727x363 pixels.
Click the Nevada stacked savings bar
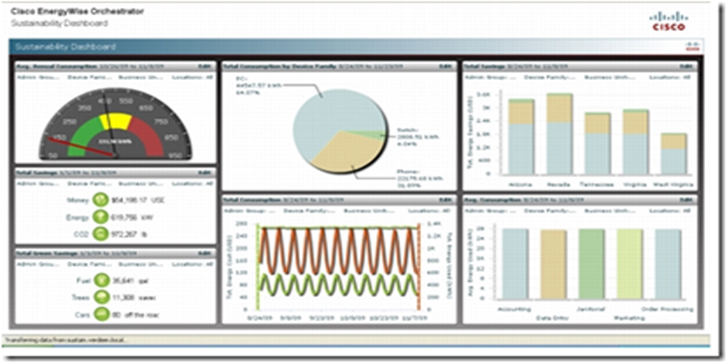click(560, 134)
